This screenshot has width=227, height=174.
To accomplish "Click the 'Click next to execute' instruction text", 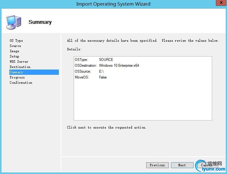I will point(107,127).
